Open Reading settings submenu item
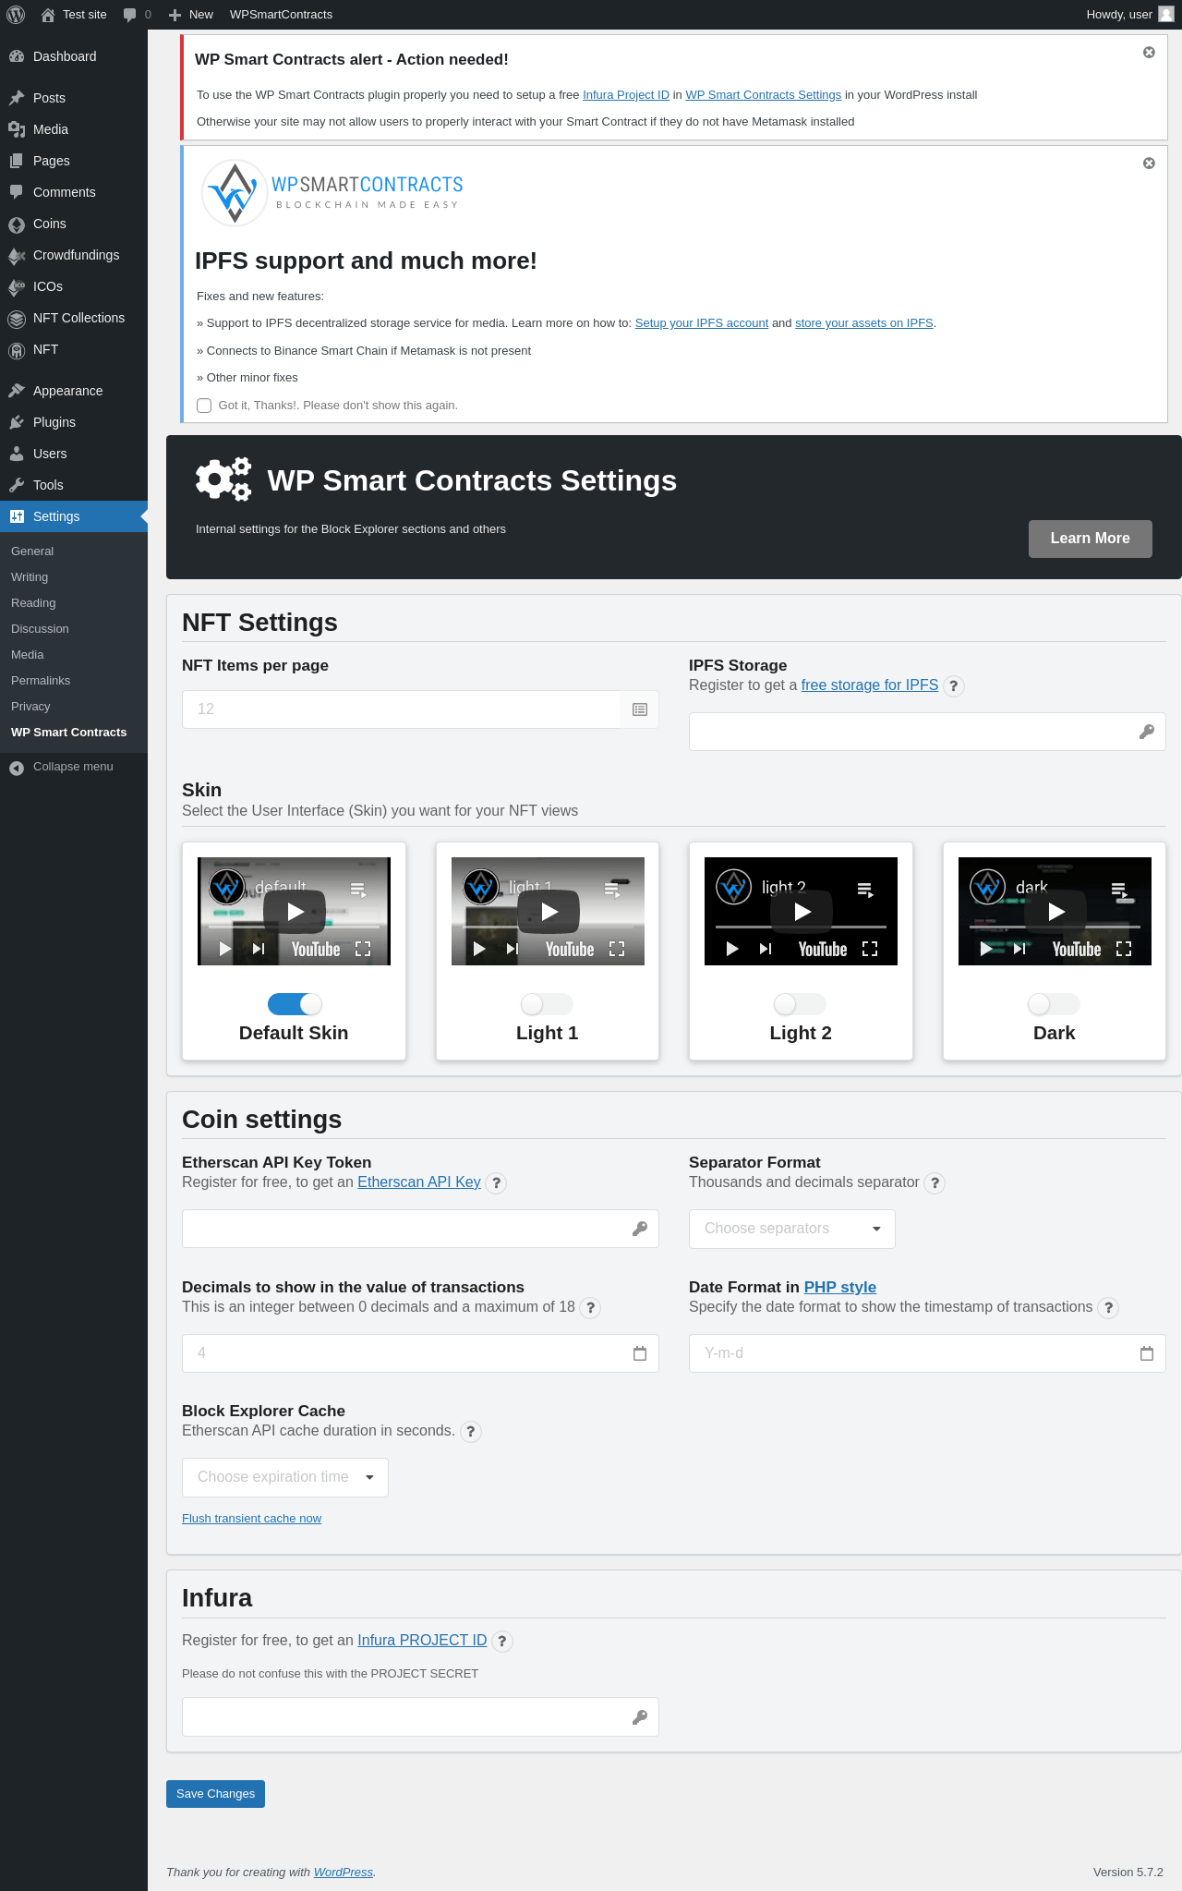The width and height of the screenshot is (1182, 1891). click(x=33, y=603)
